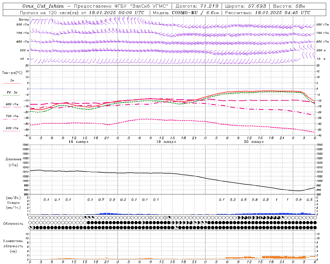Click the station title Oms_Ust_Ishim

pyautogui.click(x=43, y=6)
